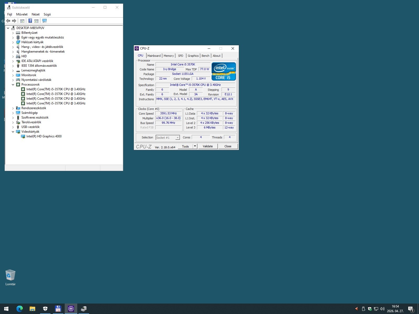Open the Tools dropdown arrow in CPU-Z
The width and height of the screenshot is (419, 314).
coord(195,146)
